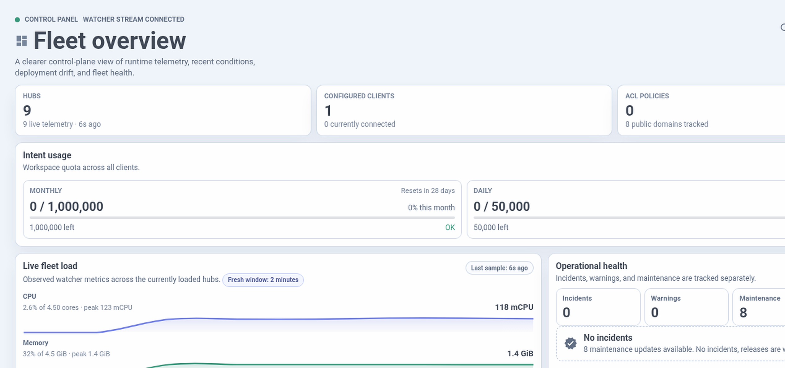Click the '0 / 50,000' daily value
Viewport: 785px width, 368px height.
point(501,206)
